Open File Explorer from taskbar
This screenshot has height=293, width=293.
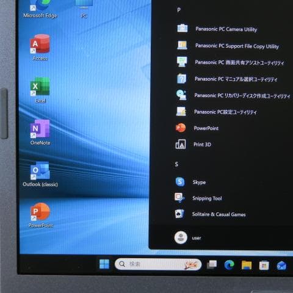coord(247,265)
